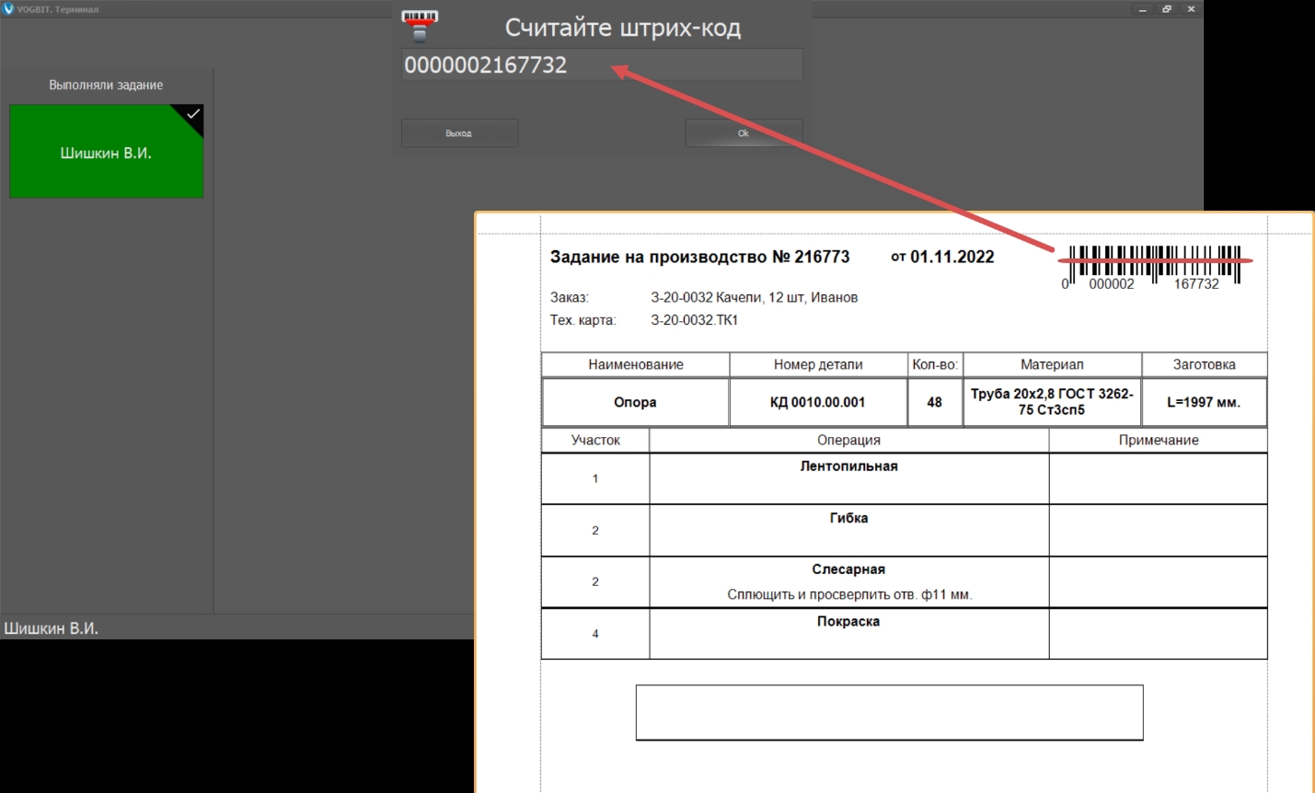Viewport: 1315px width, 793px height.
Task: Click material cell 'Труба 20x2,8 ГОСТ 3262-75 Ст3сп5'
Action: click(x=1052, y=402)
